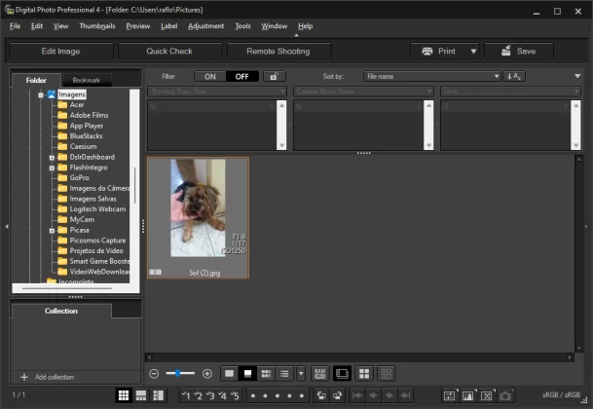Viewport: 593px width, 409px height.
Task: Switch to the Bookmark tab
Action: pos(86,80)
